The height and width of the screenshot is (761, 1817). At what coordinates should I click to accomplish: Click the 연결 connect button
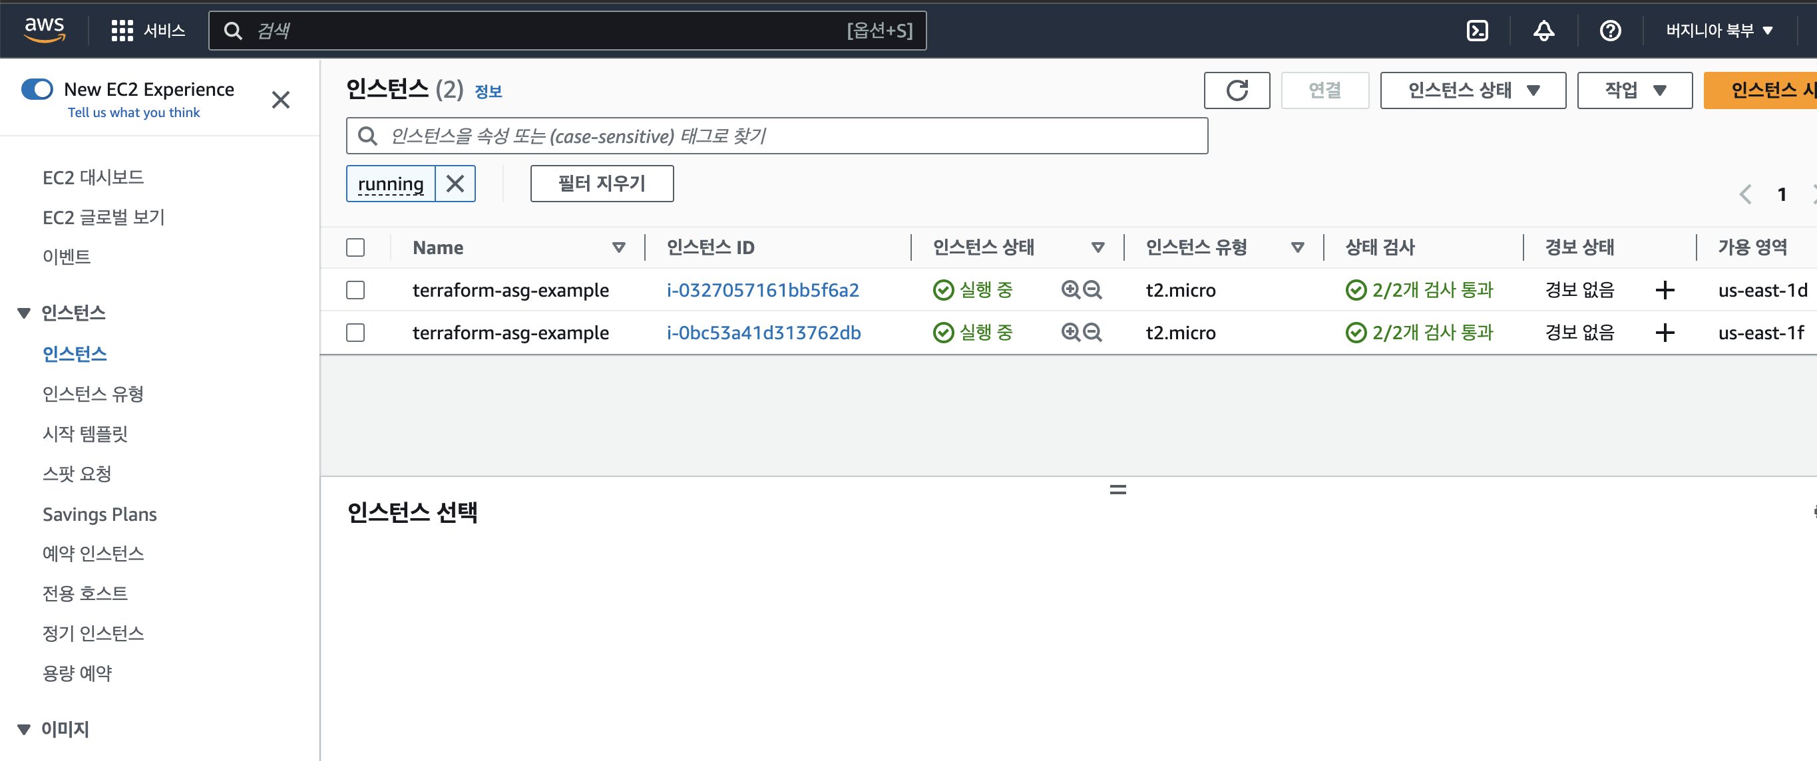pos(1324,90)
